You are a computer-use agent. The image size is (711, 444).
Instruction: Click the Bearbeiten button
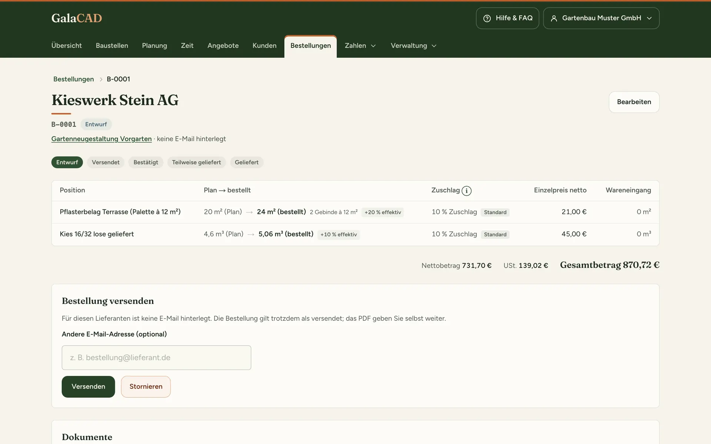click(x=634, y=102)
